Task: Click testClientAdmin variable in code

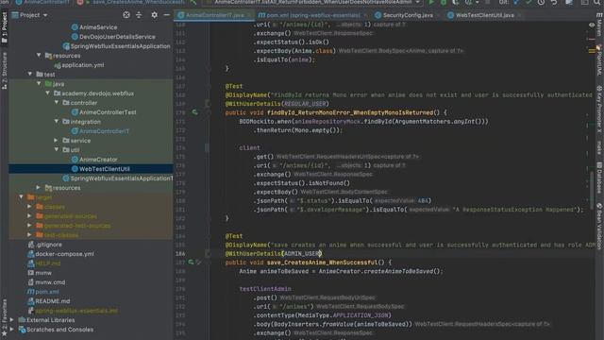Action: tap(265, 289)
